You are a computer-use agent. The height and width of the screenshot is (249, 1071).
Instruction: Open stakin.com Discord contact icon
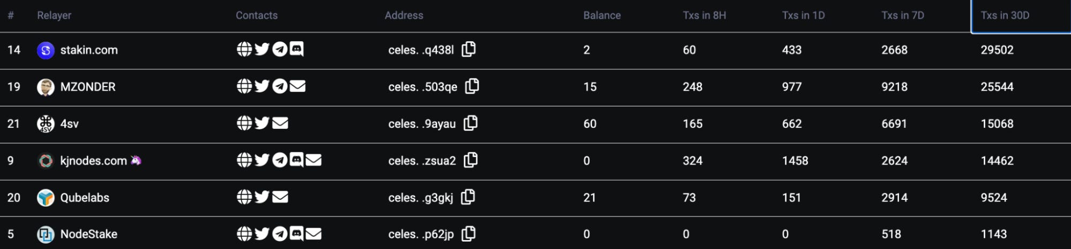pyautogui.click(x=296, y=49)
